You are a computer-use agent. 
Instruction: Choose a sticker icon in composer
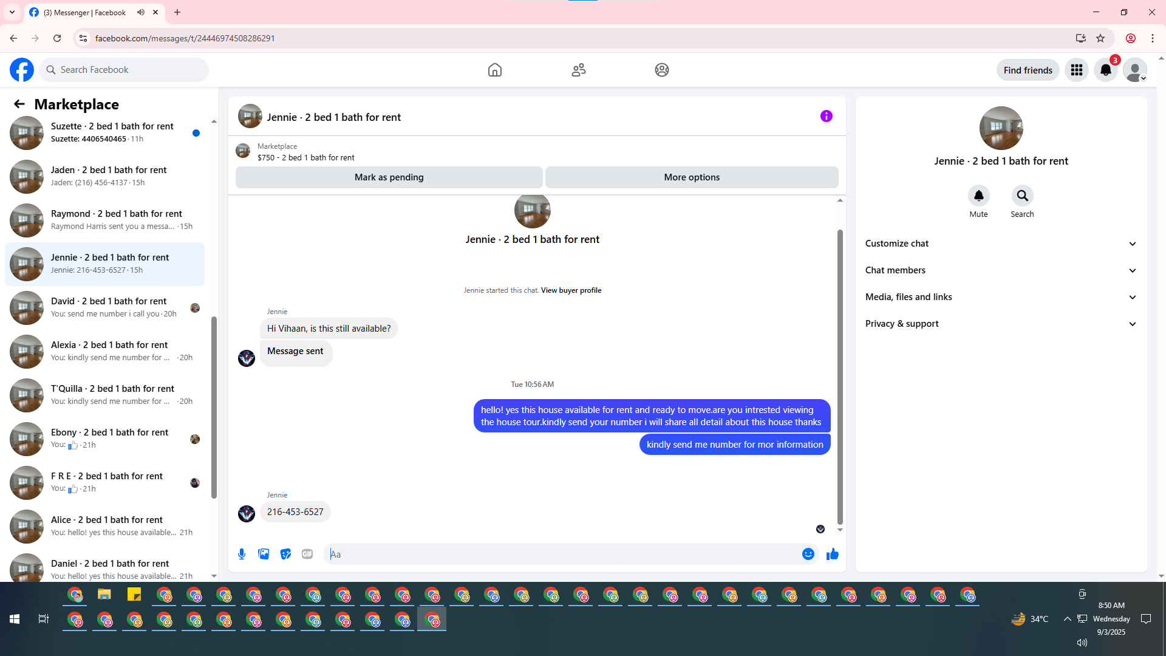click(285, 554)
